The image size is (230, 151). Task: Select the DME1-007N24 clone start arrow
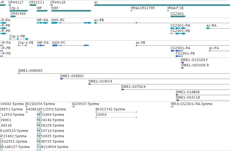(123, 89)
